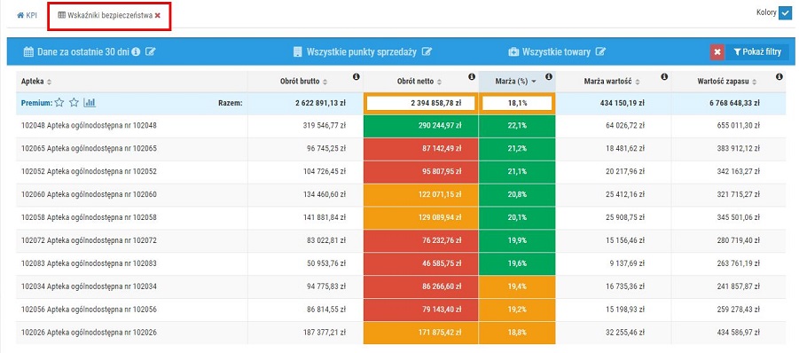Screen dimensions: 799x353
Task: Close the Wskaźniki bezpieczeństwa tab
Action: 158,15
